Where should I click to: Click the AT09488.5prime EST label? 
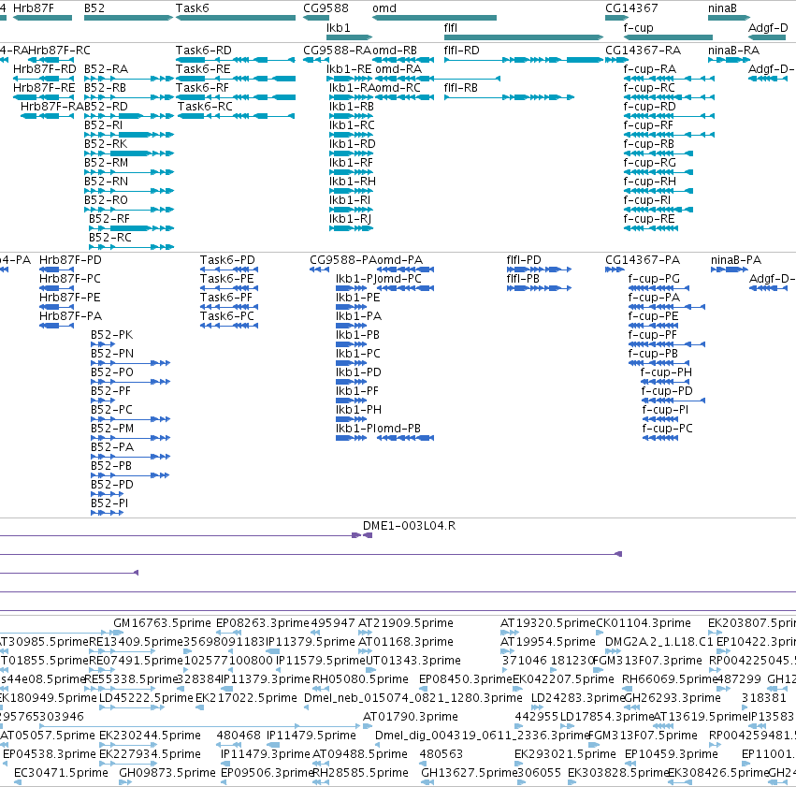tap(360, 754)
